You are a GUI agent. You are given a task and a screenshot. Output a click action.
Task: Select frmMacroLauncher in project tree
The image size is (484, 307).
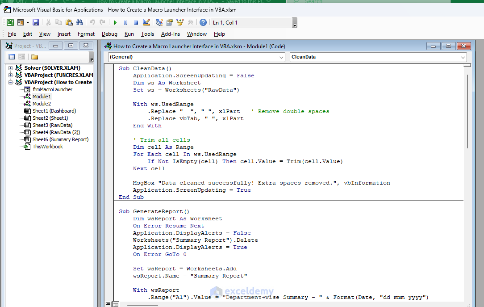coord(53,89)
